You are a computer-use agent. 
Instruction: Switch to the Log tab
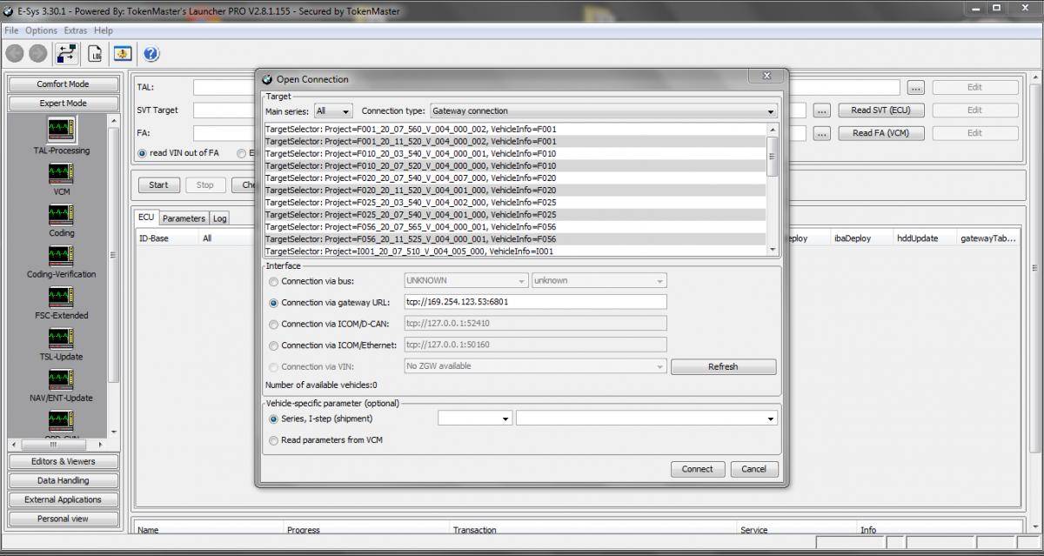coord(220,218)
